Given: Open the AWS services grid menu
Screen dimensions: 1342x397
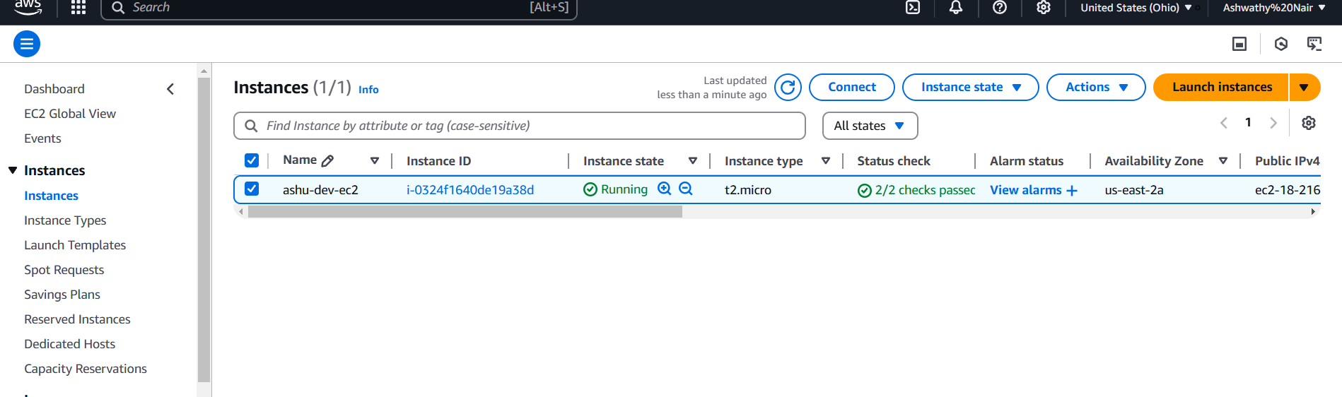Looking at the screenshot, I should [x=78, y=8].
